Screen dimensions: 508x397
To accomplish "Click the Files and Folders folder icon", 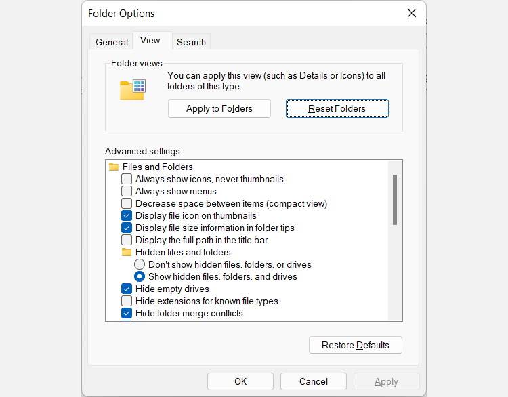I will click(114, 167).
